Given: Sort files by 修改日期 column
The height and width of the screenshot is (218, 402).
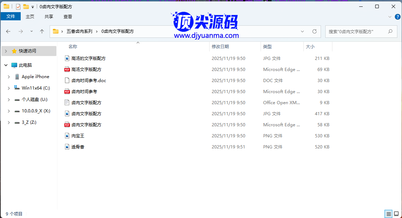Looking at the screenshot, I should (220, 46).
